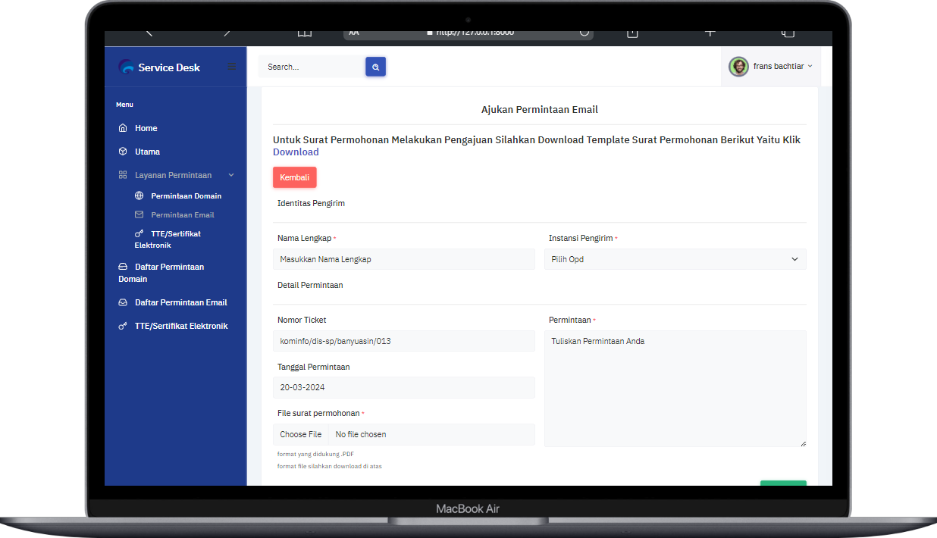Click the key icon under Layanan Permintaan

139,233
